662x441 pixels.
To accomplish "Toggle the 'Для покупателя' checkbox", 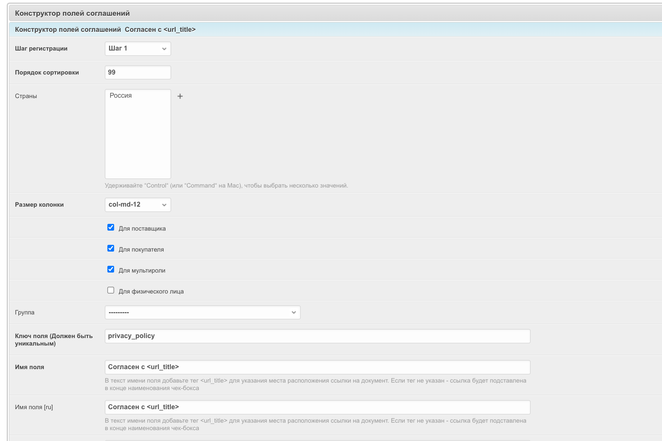I will (111, 249).
